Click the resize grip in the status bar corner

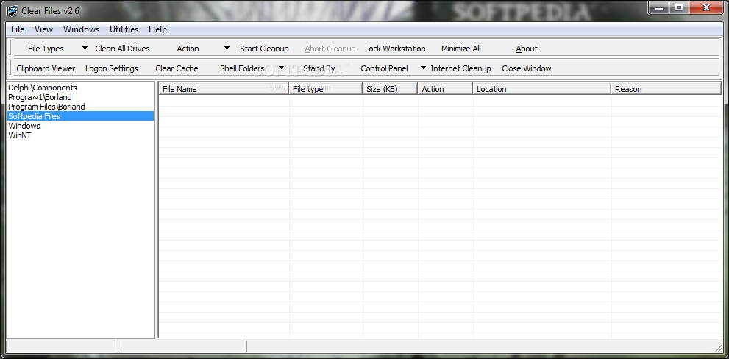point(718,348)
